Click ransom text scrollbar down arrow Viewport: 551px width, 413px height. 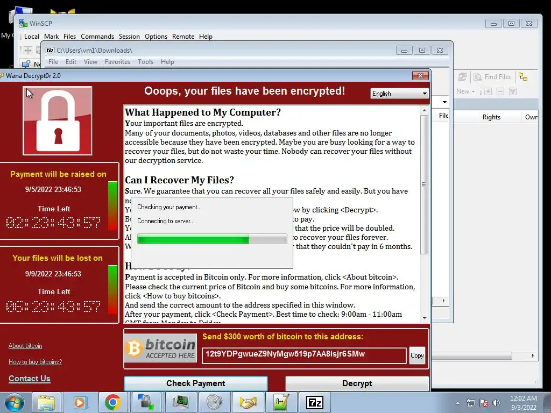point(425,318)
